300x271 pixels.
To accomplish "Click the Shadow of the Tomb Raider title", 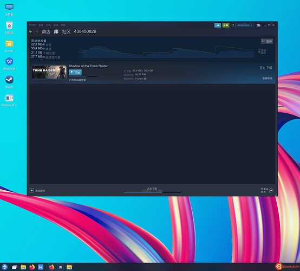I will 88,66.
